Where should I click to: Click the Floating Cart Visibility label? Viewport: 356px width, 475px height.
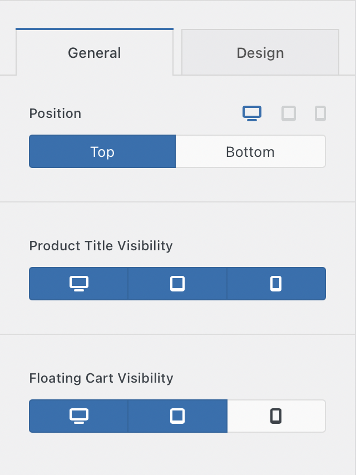(x=101, y=378)
